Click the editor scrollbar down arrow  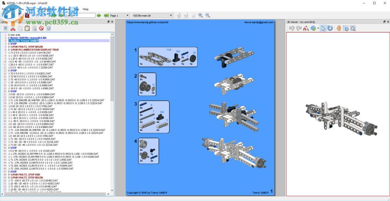coord(112,190)
